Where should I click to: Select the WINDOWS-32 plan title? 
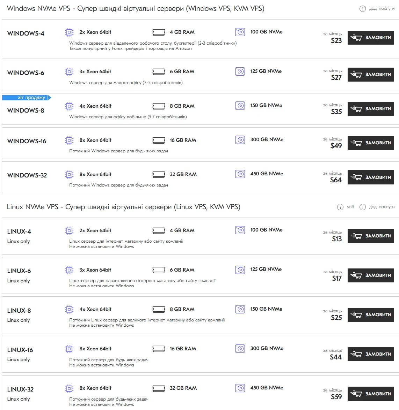coord(27,175)
